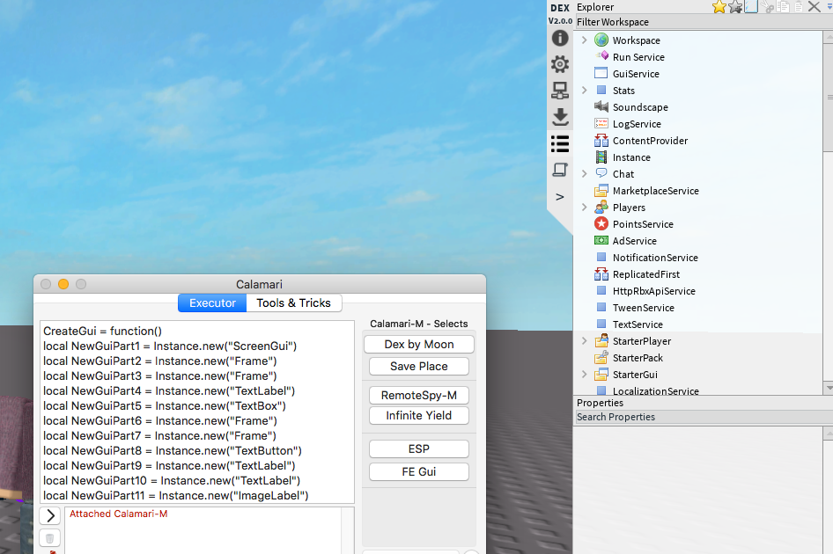This screenshot has width=833, height=554.
Task: Click the LogService icon
Action: click(x=601, y=124)
